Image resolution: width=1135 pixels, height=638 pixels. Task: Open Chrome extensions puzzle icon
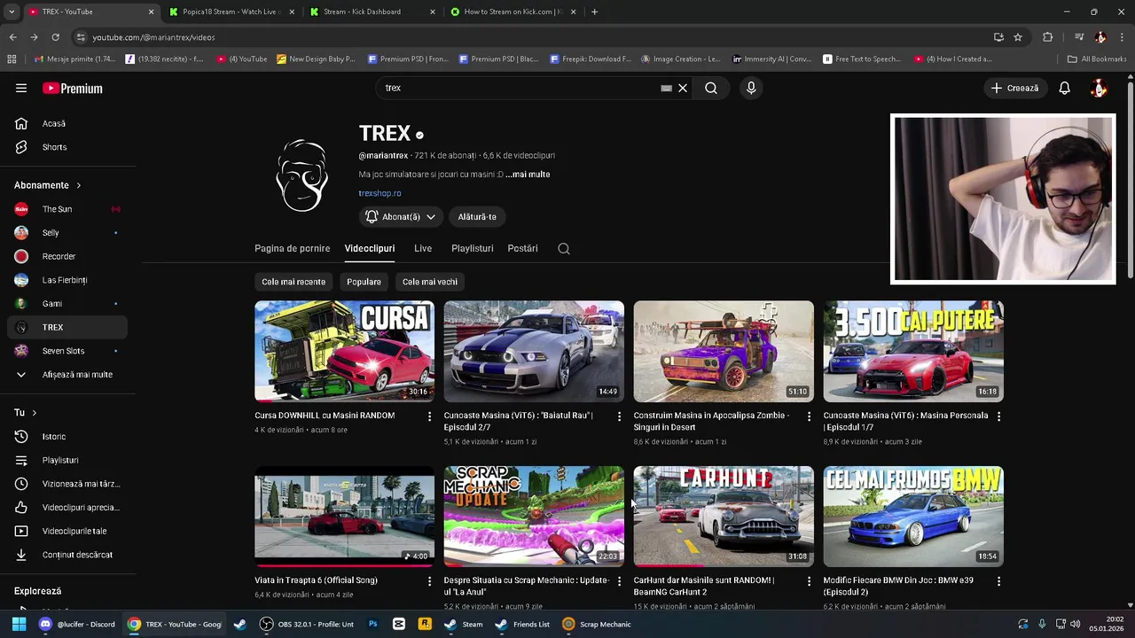tap(1047, 37)
